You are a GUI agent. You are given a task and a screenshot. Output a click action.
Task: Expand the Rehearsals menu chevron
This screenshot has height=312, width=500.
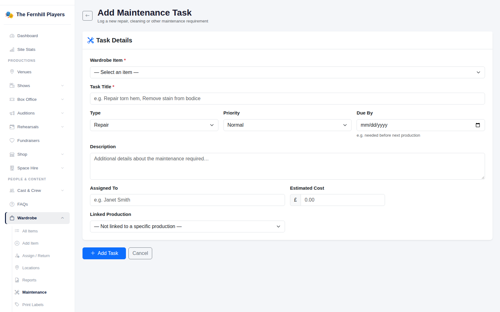pos(62,127)
